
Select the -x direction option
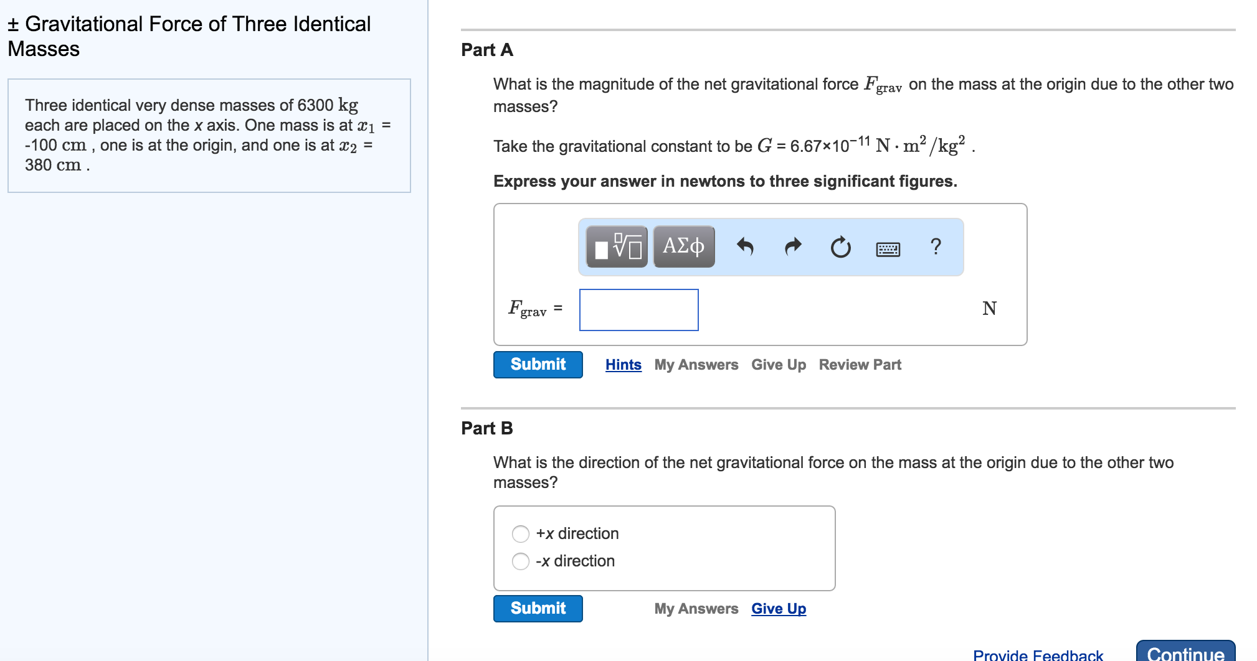519,561
